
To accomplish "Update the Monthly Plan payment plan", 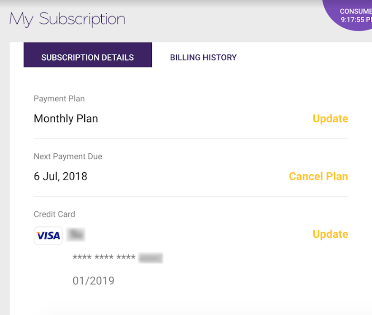I will click(330, 119).
